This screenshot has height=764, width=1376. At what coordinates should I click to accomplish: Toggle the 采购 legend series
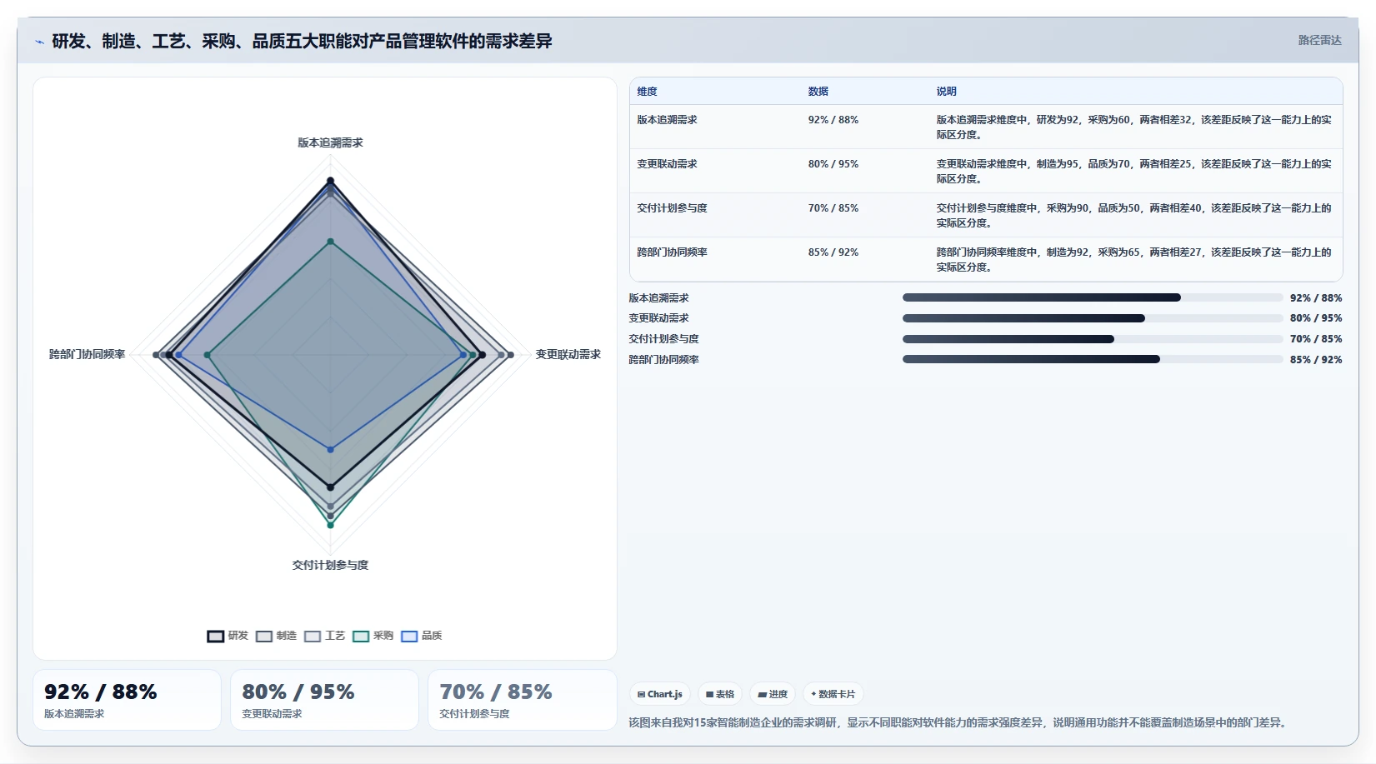point(373,636)
